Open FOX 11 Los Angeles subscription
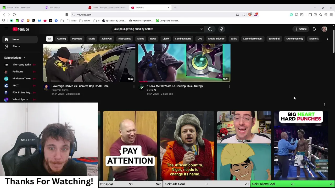335x188 pixels. coord(20,92)
